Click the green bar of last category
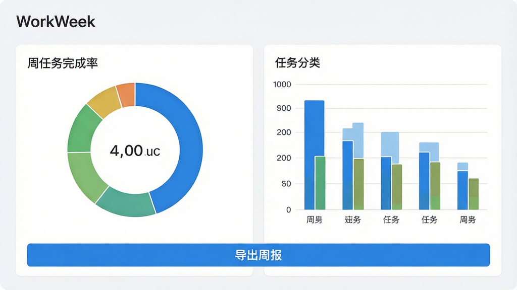517x290 pixels. point(474,194)
